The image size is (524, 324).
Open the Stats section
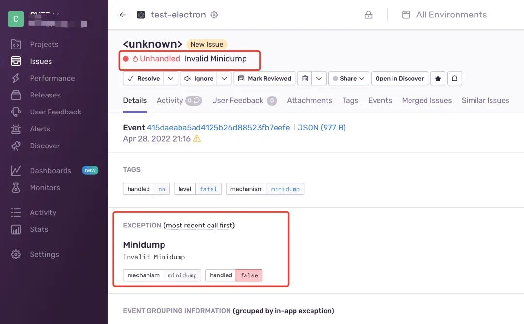[39, 229]
